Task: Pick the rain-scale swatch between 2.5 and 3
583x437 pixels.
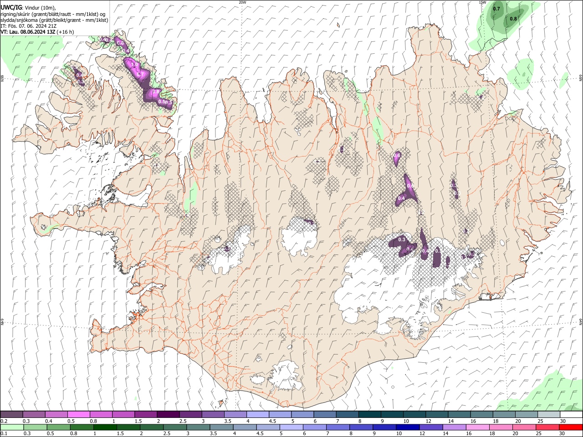Action: pos(174,427)
